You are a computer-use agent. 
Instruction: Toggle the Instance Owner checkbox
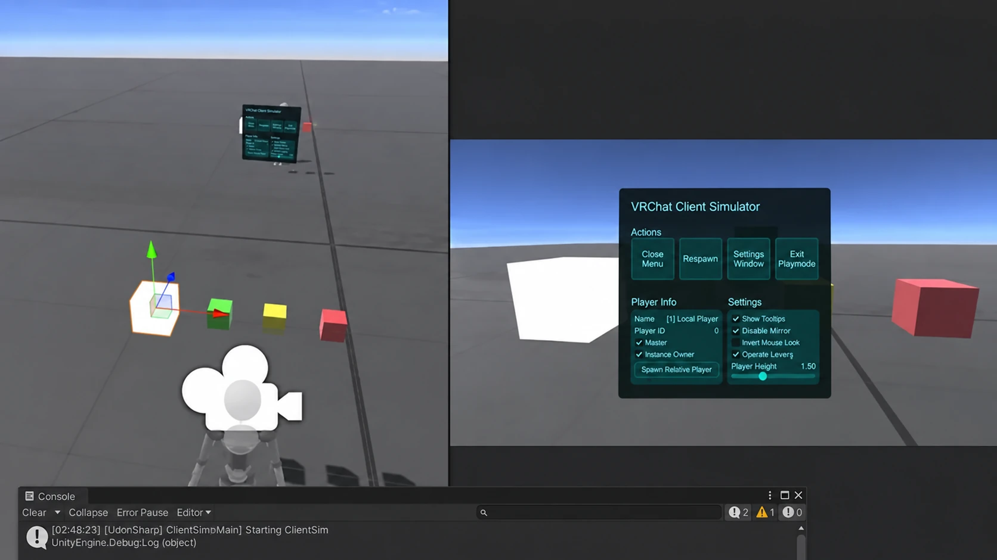639,354
